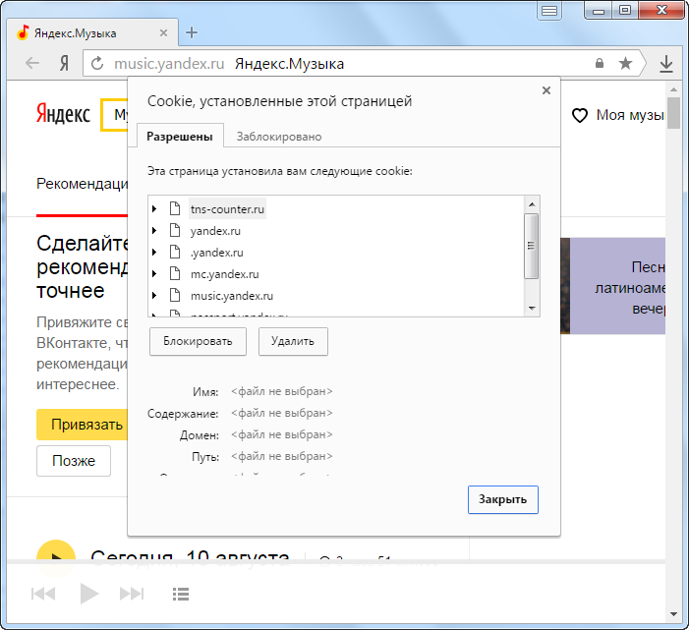Open the browser hamburger menu button

[549, 10]
